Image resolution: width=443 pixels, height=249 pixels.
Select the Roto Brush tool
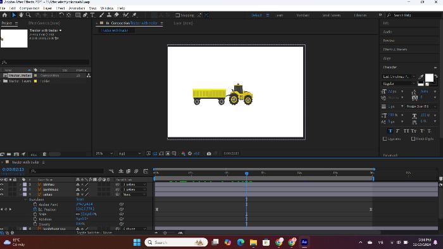click(x=125, y=15)
